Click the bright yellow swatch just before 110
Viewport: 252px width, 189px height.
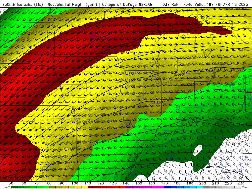coord(84,187)
